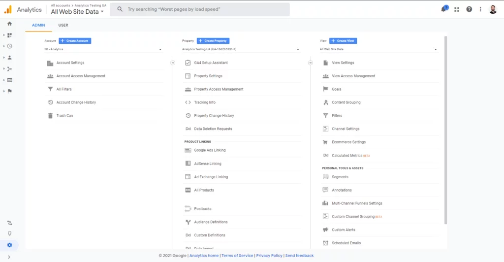The width and height of the screenshot is (504, 262).
Task: Open the help question mark icon
Action: pos(469,9)
